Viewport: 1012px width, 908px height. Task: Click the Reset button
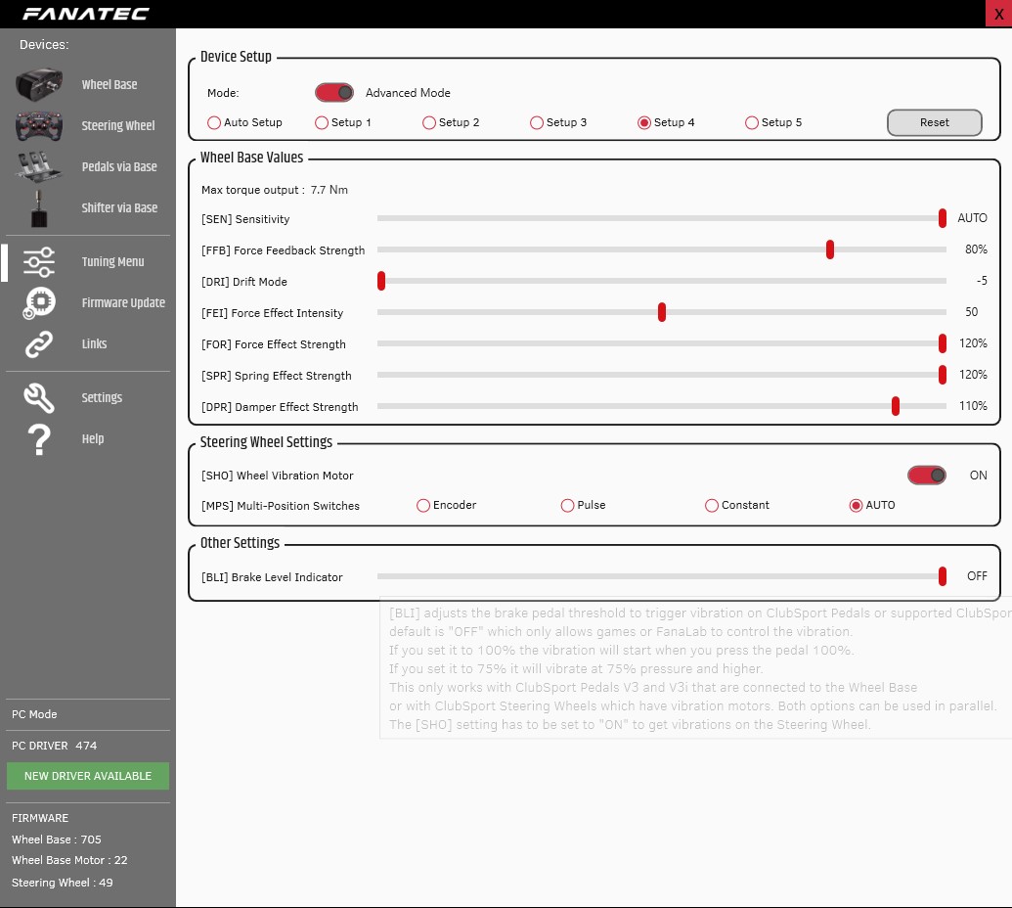click(x=935, y=122)
